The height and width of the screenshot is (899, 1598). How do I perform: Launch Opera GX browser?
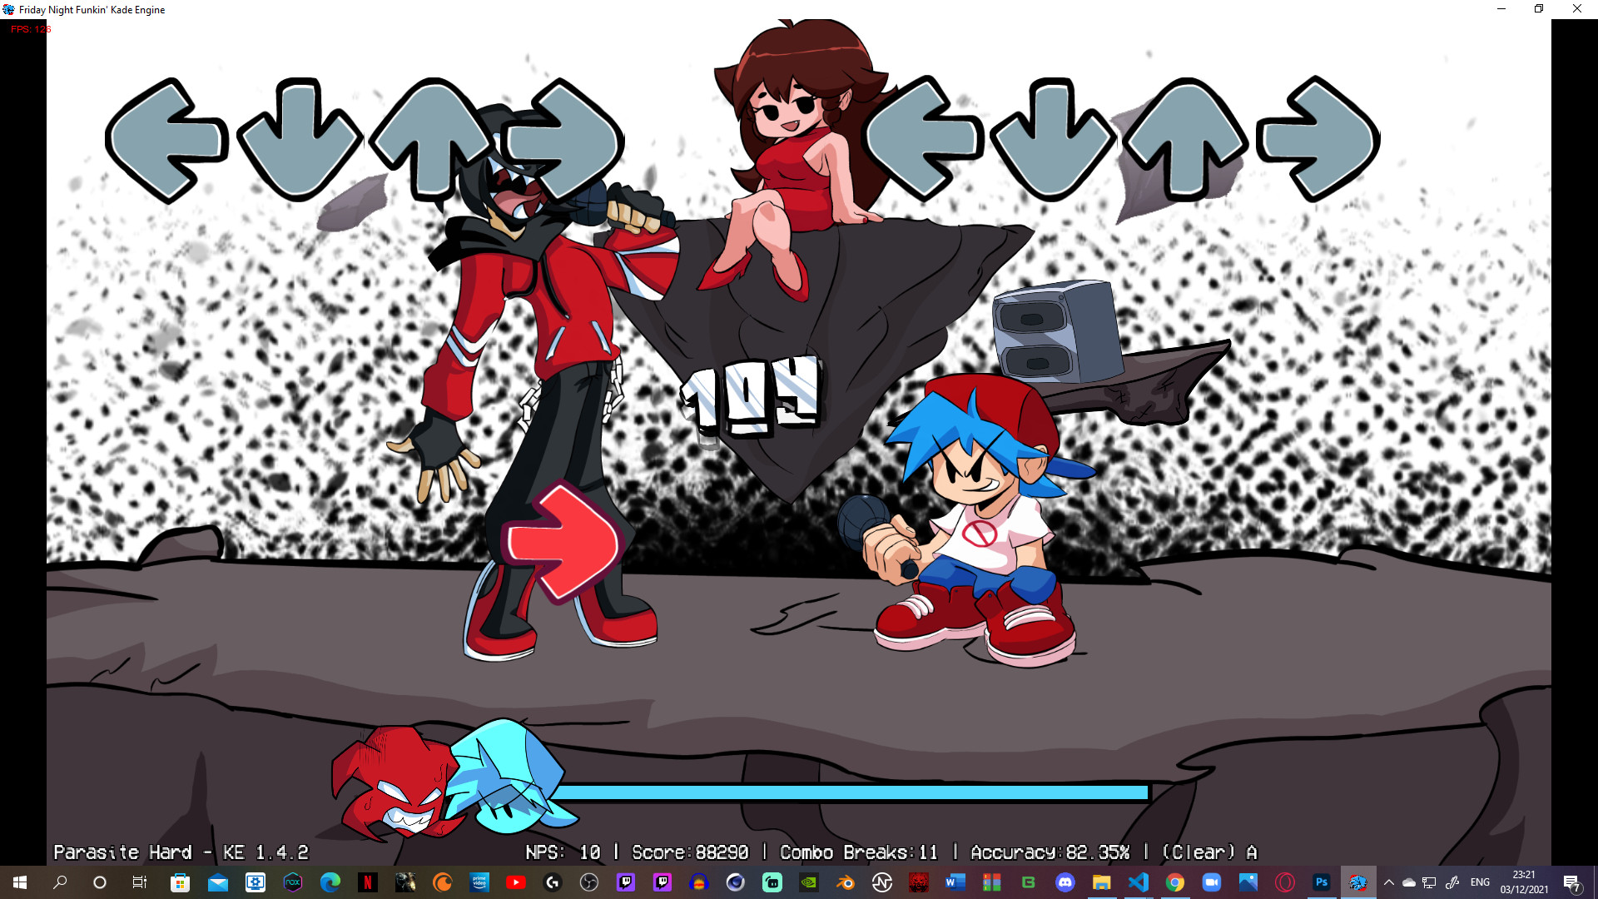coord(1285,882)
